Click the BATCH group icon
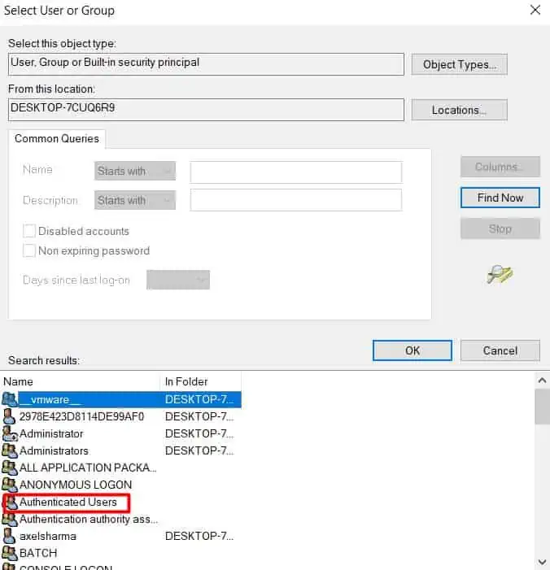This screenshot has width=550, height=570. click(x=10, y=553)
